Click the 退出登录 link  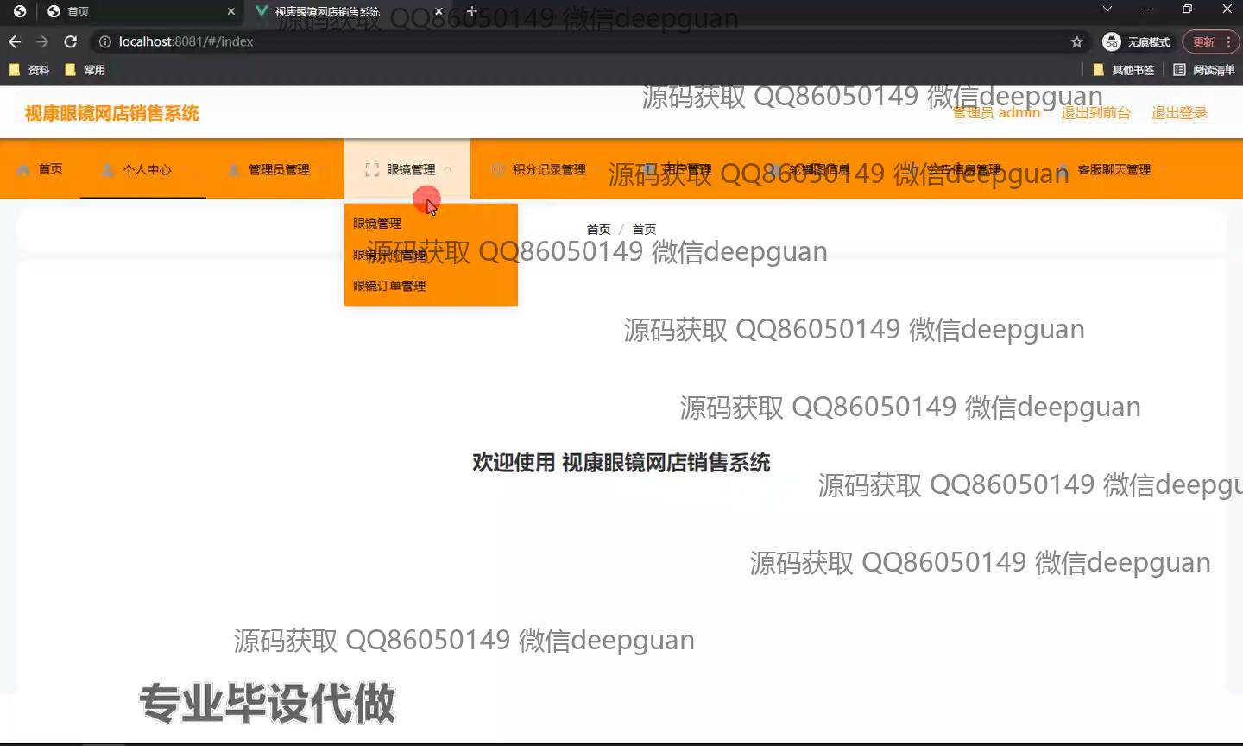tap(1178, 113)
